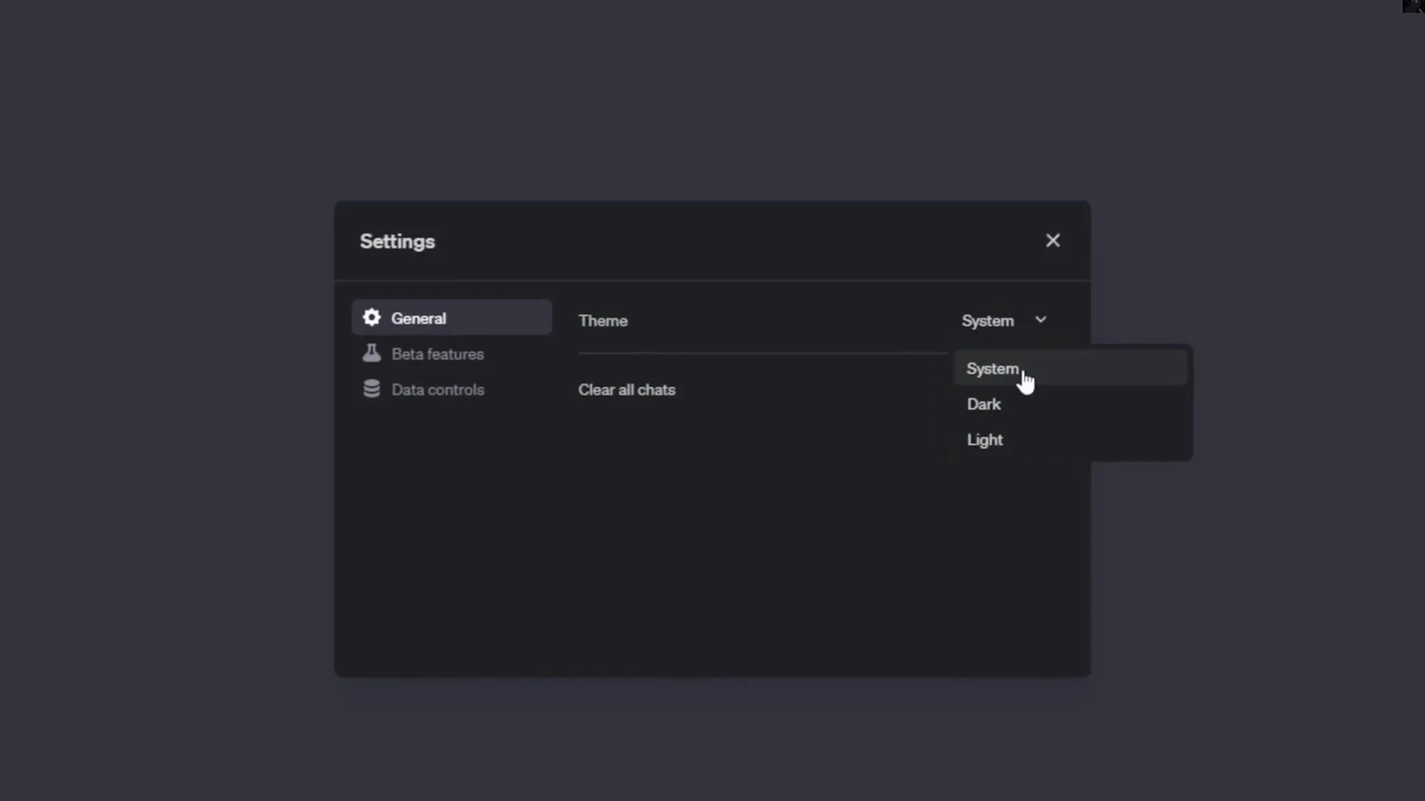Screen dimensions: 1425x801
Task: Click the Clear all chats label
Action: [627, 390]
